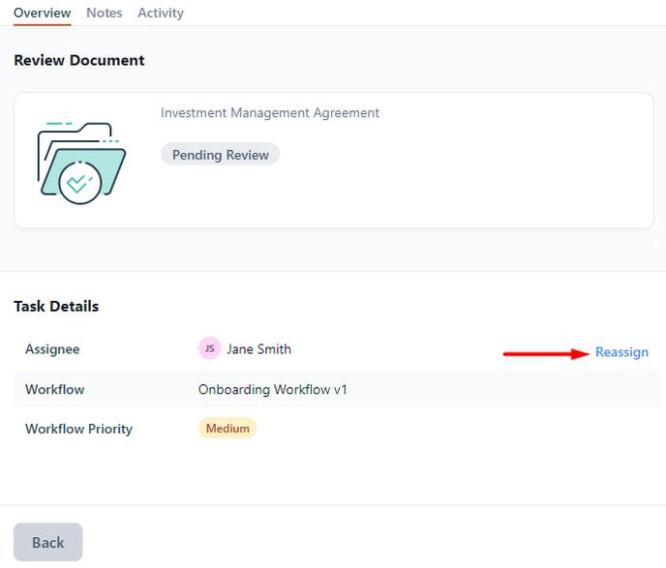Viewport: 666px width, 568px height.
Task: Click the assignee name Jane Smith
Action: pyautogui.click(x=258, y=349)
